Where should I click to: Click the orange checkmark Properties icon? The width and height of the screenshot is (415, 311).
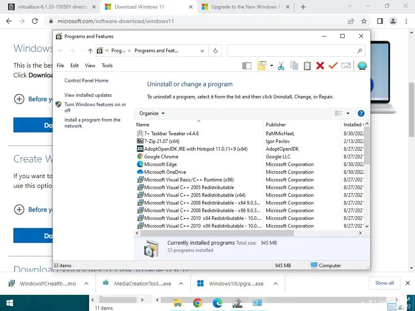pyautogui.click(x=333, y=65)
